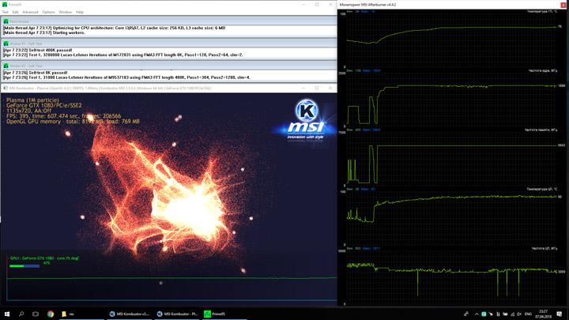Minimize the Prime95 window
Image resolution: width=569 pixels, height=320 pixels.
coord(303,5)
